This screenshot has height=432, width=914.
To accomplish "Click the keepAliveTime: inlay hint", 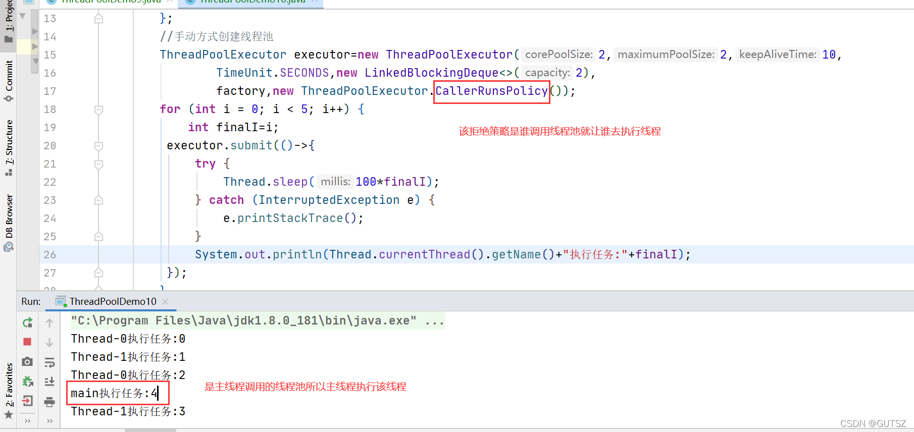I will (778, 55).
